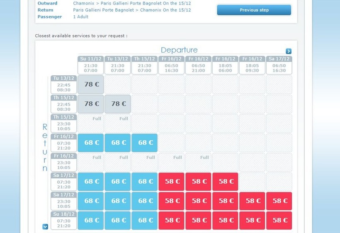Select 78 € fare, Tu 13/12 departure column
340x233 pixels.
tap(118, 104)
